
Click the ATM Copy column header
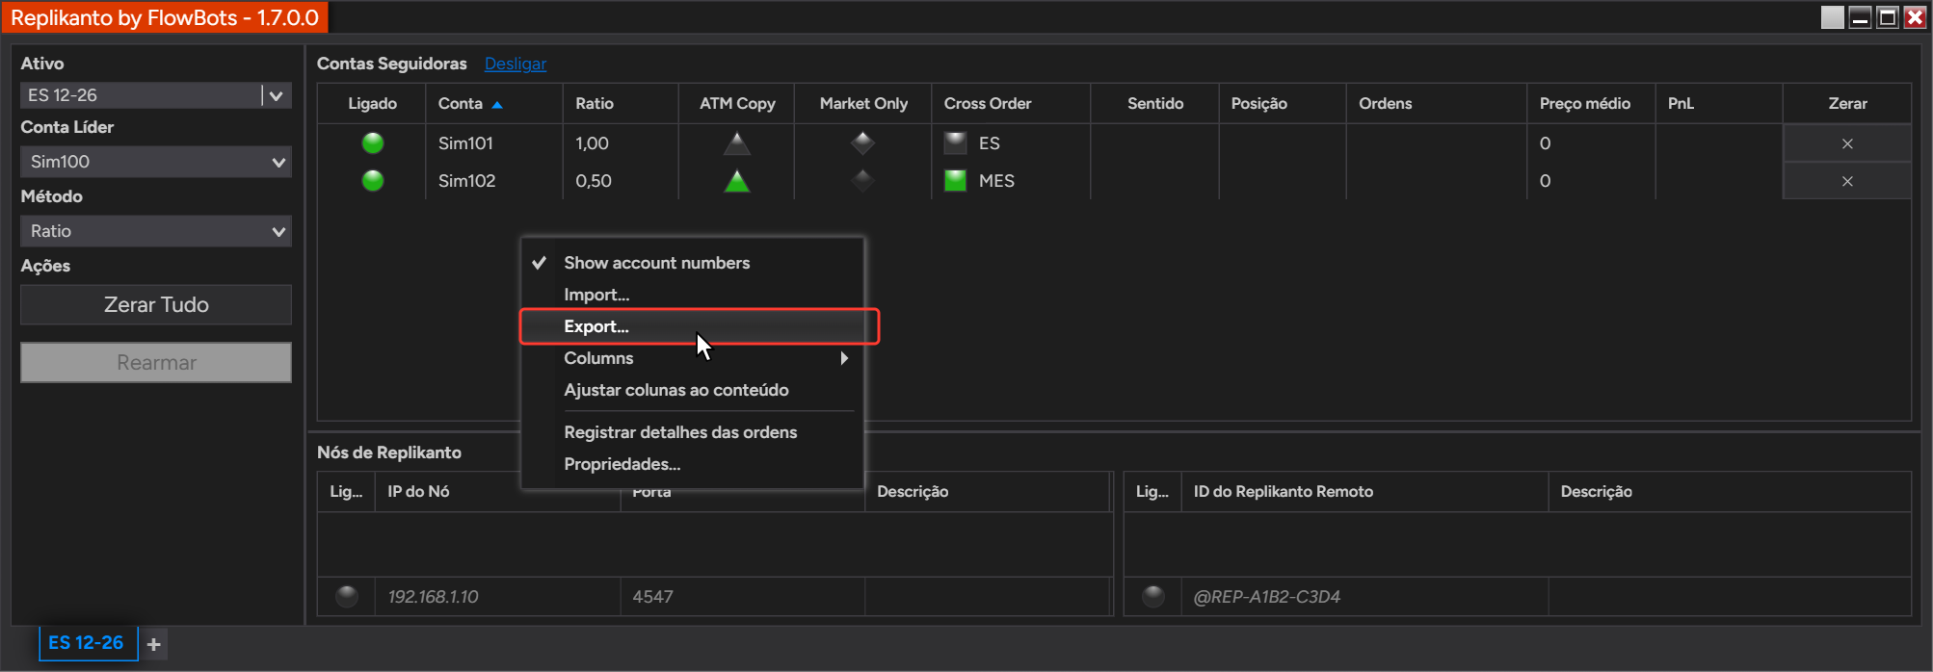(x=737, y=103)
